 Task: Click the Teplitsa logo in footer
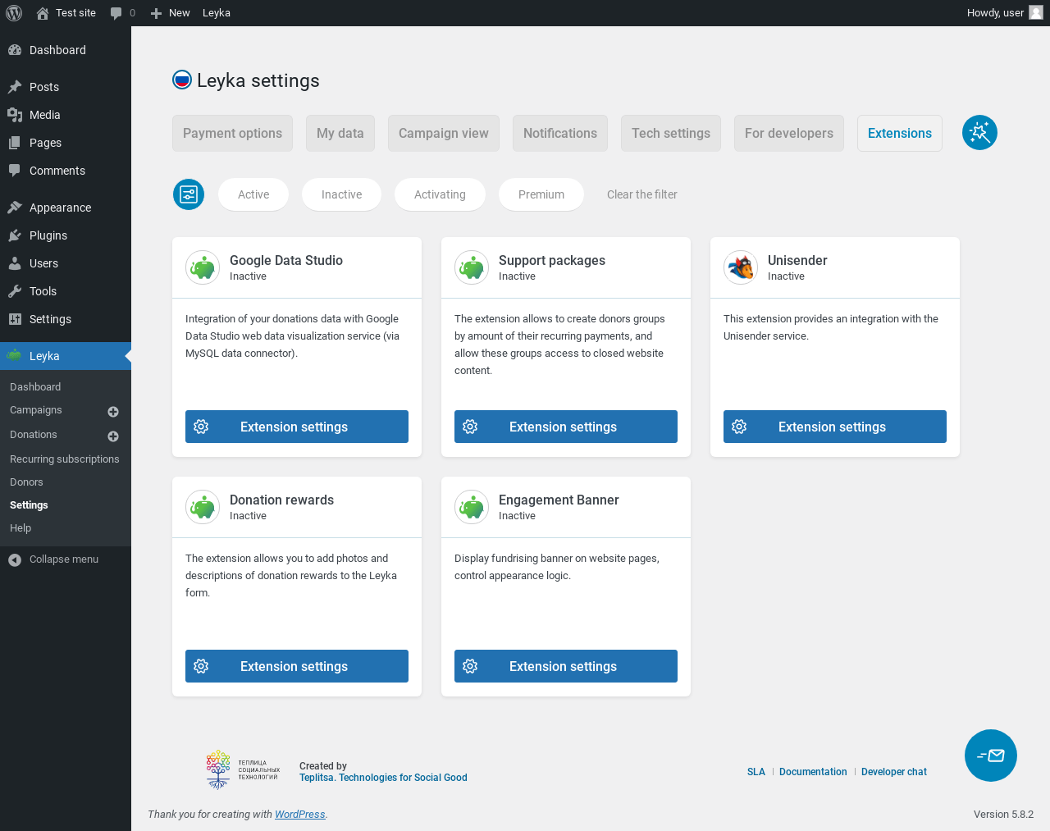point(243,769)
